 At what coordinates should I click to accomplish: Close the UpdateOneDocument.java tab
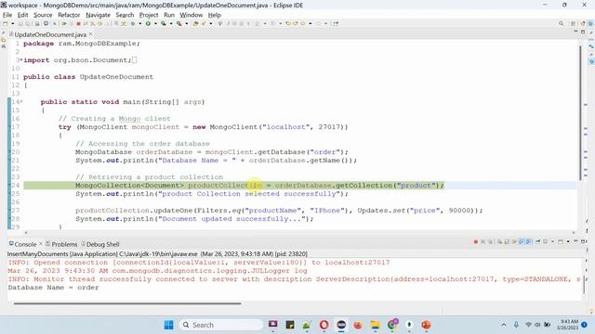(x=91, y=34)
